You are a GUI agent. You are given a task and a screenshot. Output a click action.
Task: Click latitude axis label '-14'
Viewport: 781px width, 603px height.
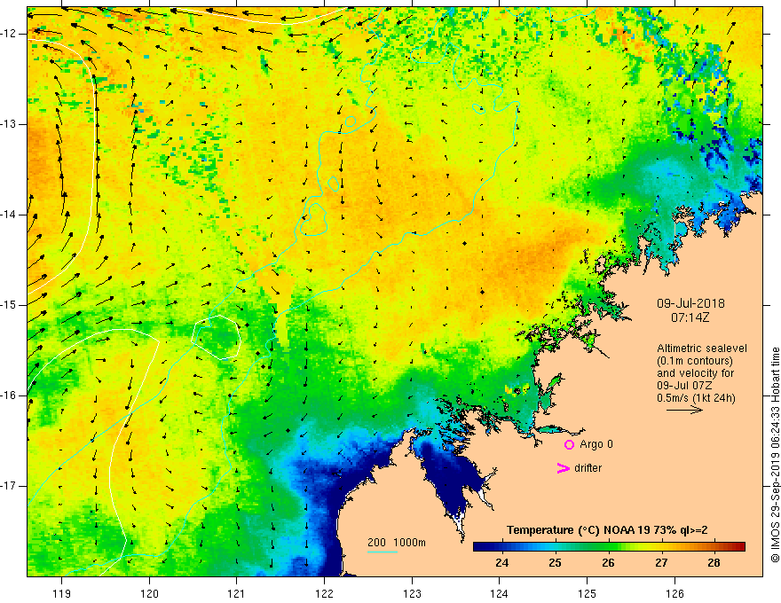click(x=10, y=215)
